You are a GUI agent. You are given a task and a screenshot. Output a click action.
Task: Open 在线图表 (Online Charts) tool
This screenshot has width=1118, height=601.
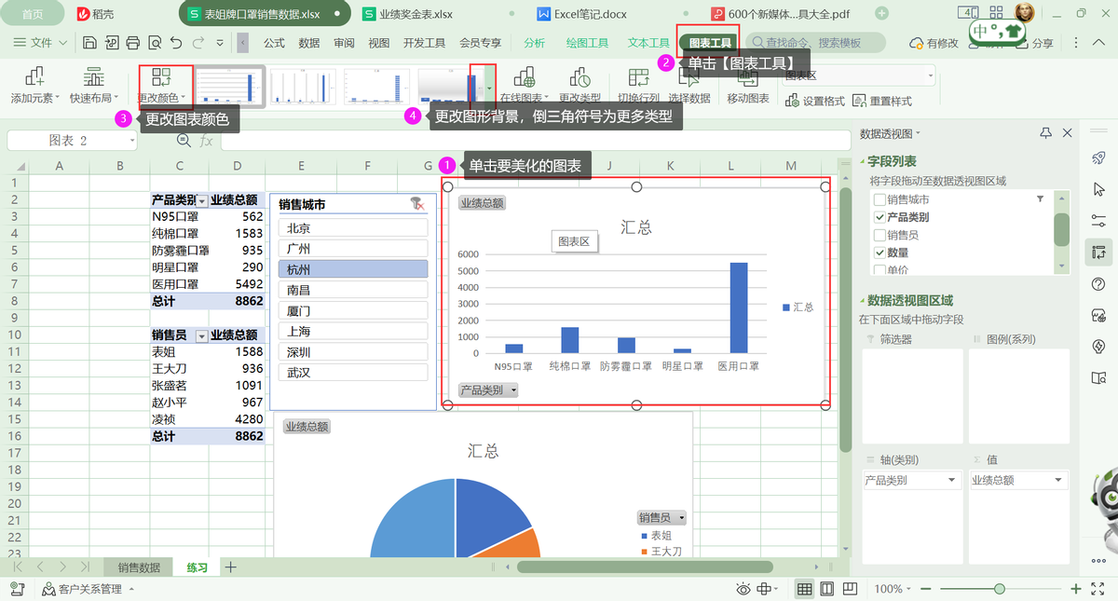(x=525, y=85)
